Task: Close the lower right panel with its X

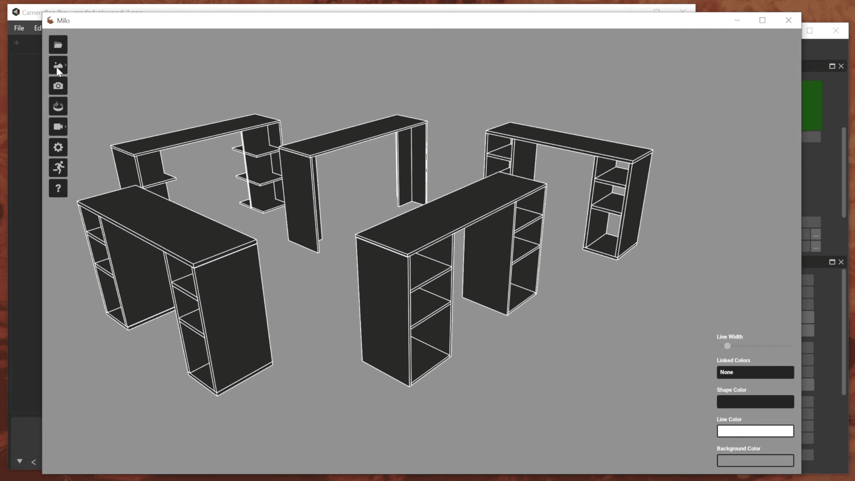Action: click(841, 262)
